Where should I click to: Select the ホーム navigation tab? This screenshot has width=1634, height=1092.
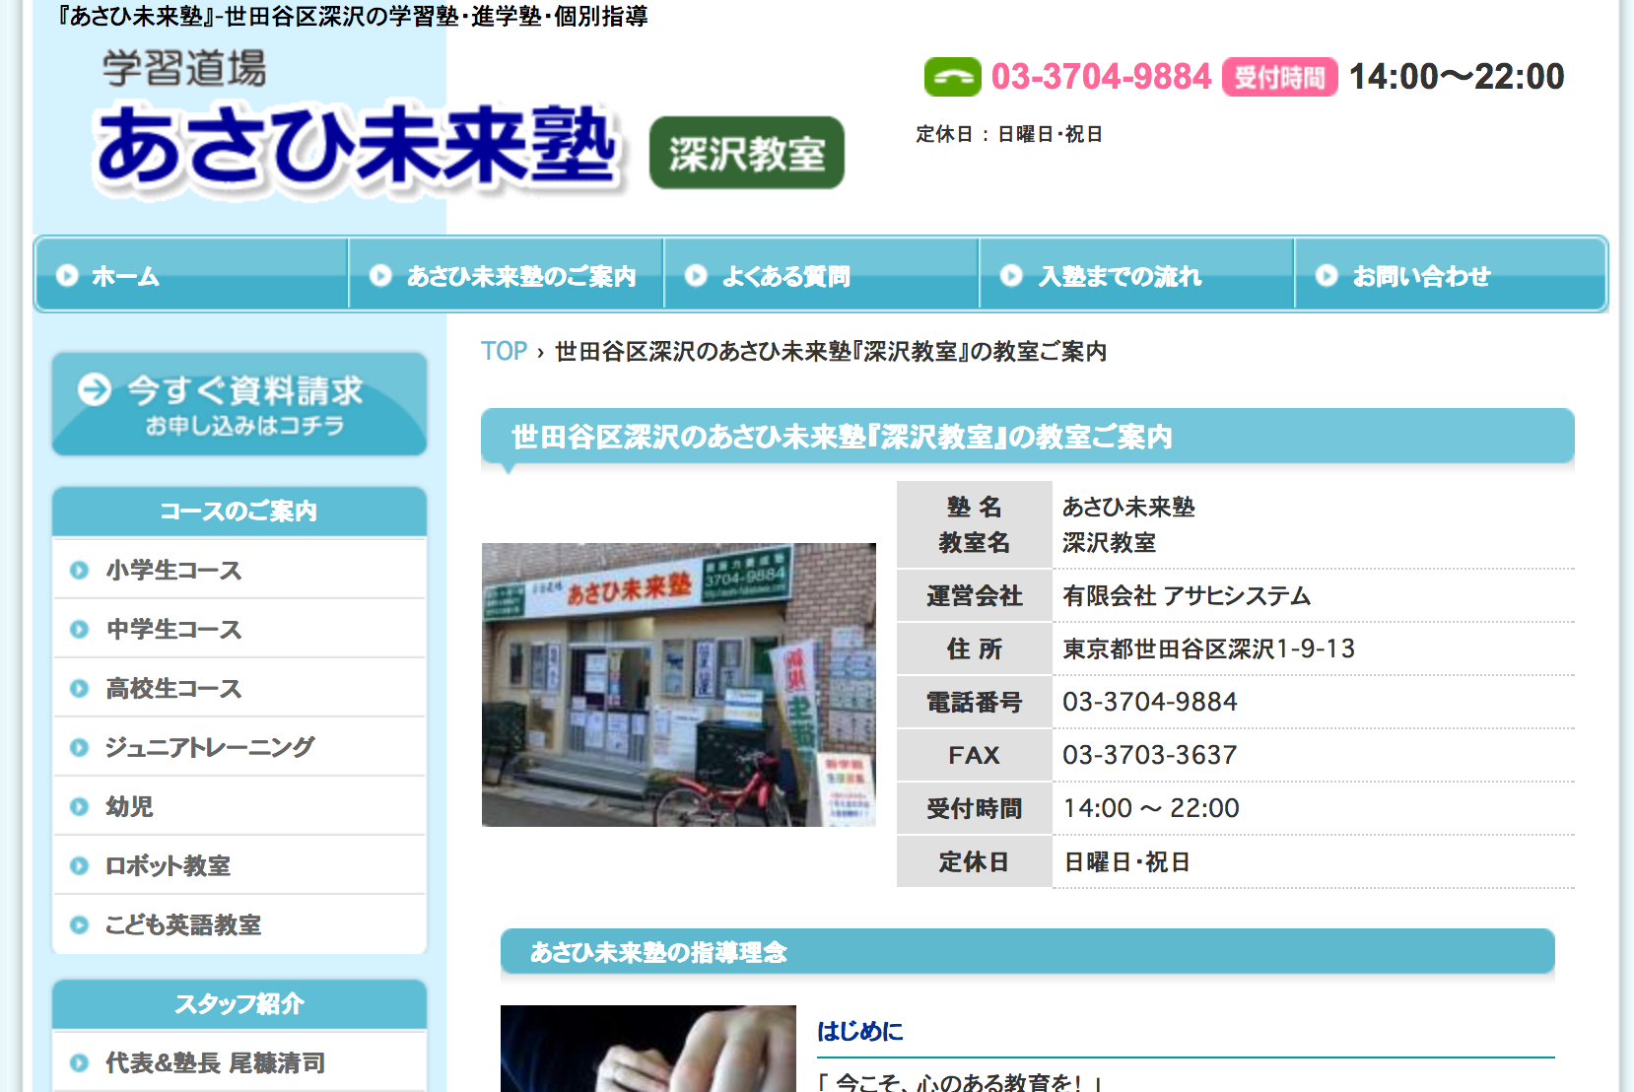123,277
